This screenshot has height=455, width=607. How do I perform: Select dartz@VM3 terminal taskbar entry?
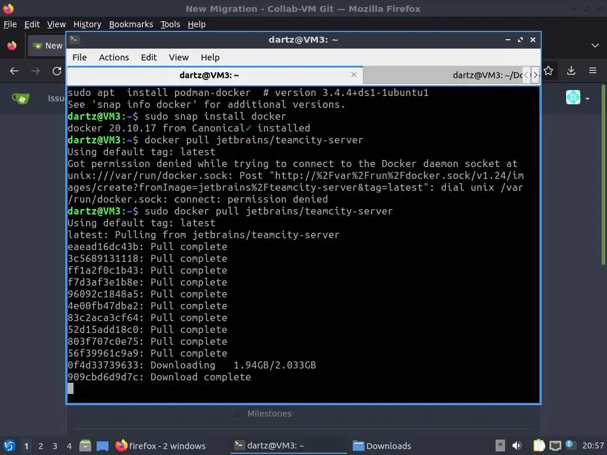coord(289,446)
